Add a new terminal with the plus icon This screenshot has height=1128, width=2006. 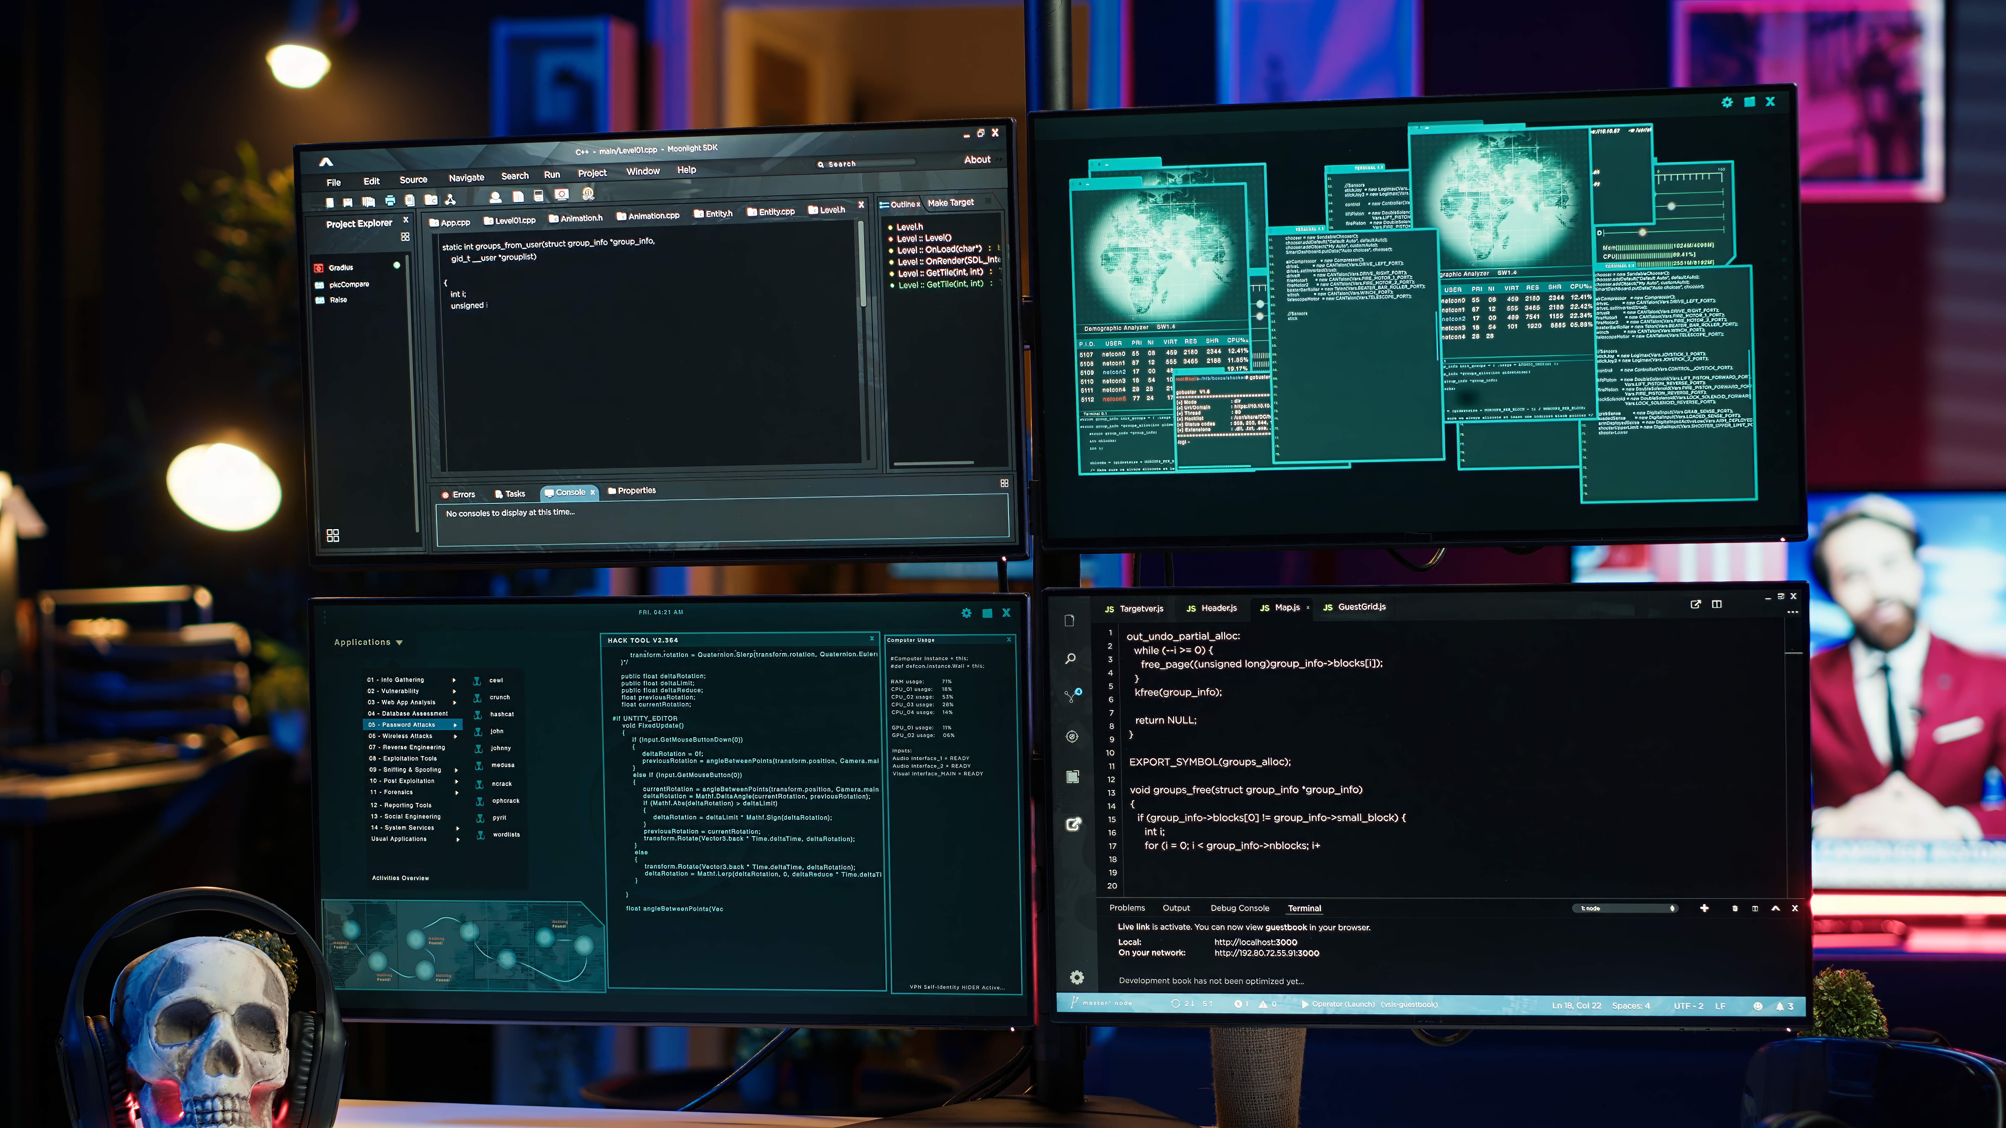tap(1705, 908)
